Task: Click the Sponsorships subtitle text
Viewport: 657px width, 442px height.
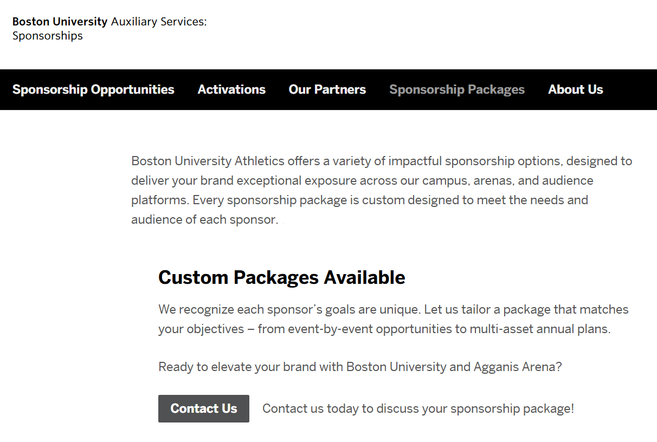Action: pos(47,36)
